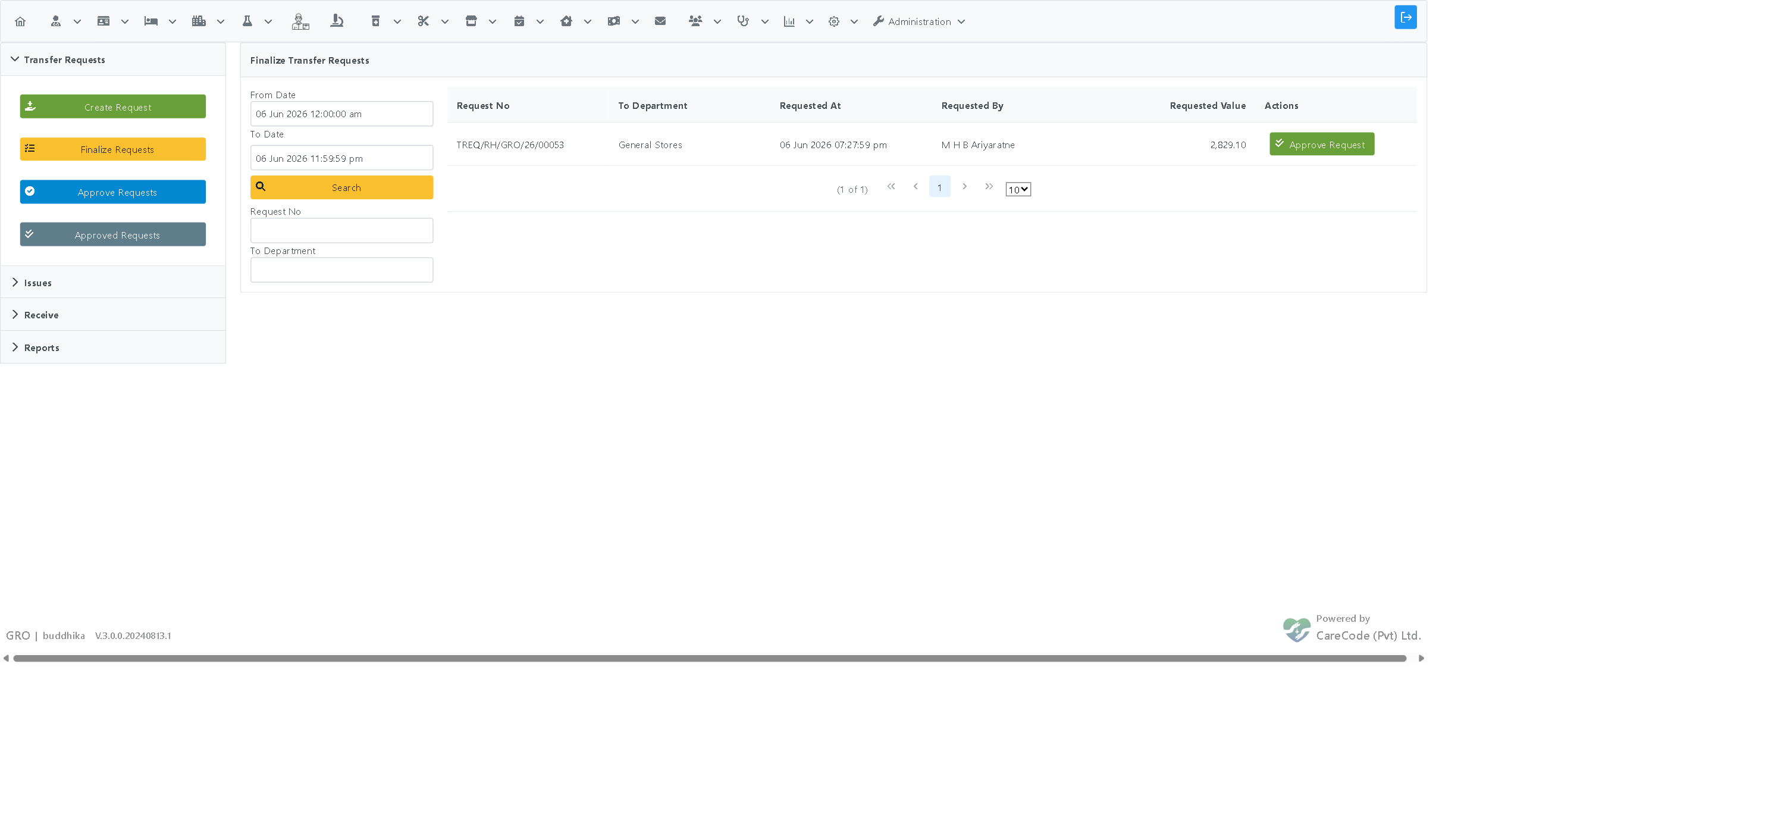This screenshot has width=1784, height=830.
Task: Focus the To Department input field
Action: click(341, 270)
